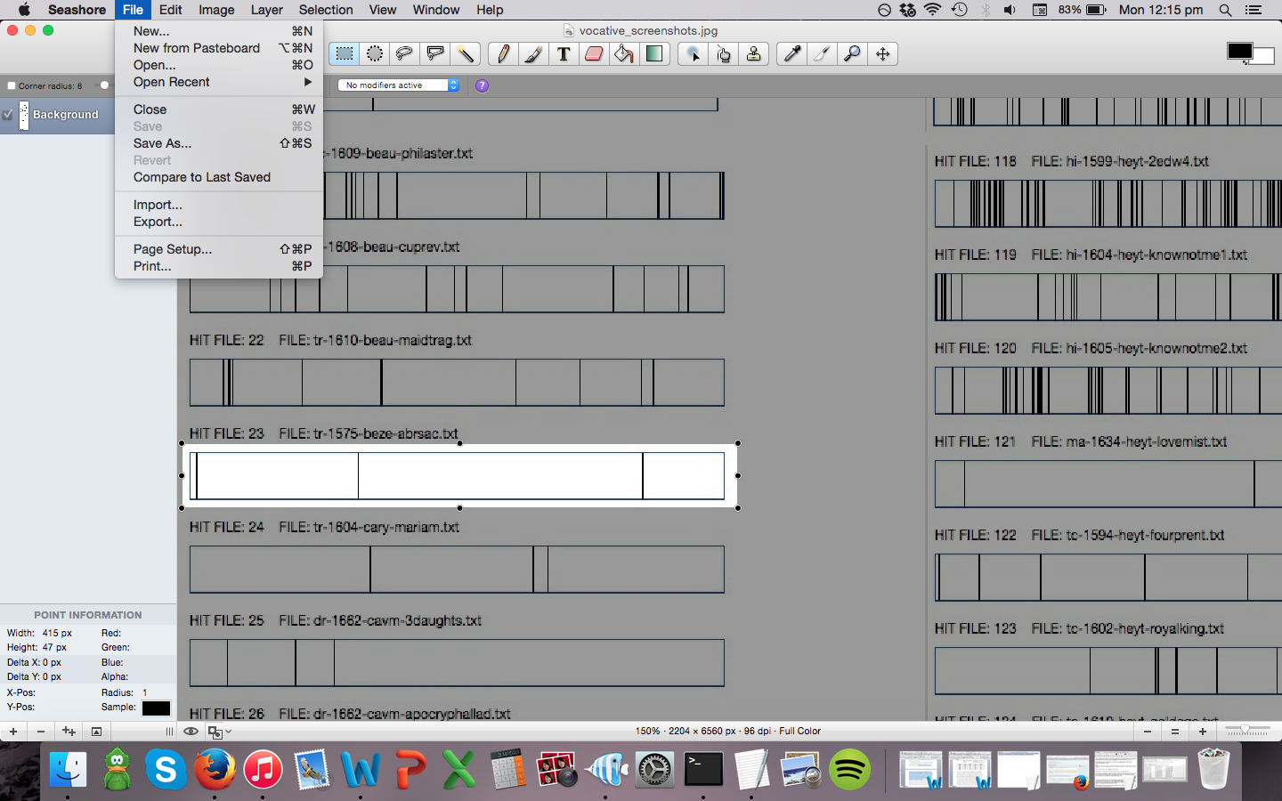Click the purple help question mark button
The image size is (1282, 801).
pos(482,85)
